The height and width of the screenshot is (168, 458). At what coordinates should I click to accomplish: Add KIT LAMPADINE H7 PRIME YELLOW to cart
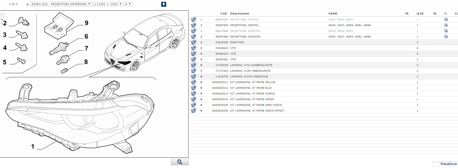[x=193, y=82]
